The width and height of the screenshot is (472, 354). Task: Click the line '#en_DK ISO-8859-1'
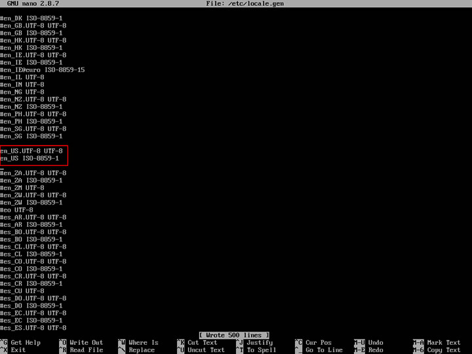31,18
